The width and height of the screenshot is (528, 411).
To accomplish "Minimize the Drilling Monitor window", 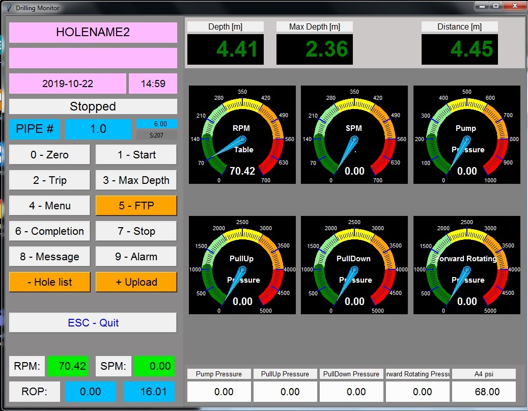I will [482, 6].
